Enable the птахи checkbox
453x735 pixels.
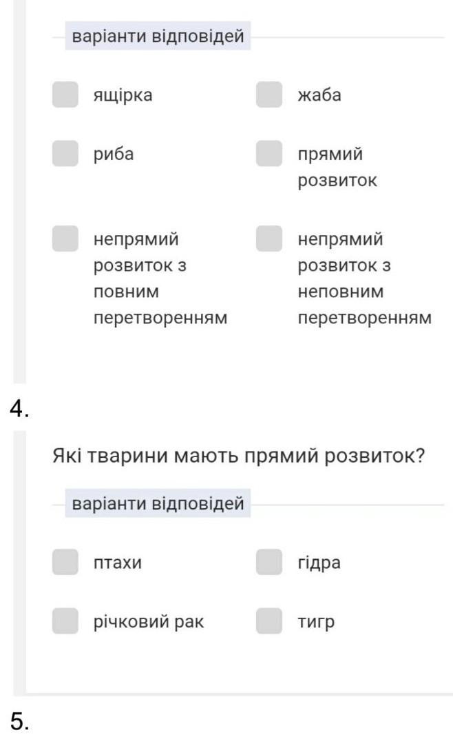click(65, 563)
